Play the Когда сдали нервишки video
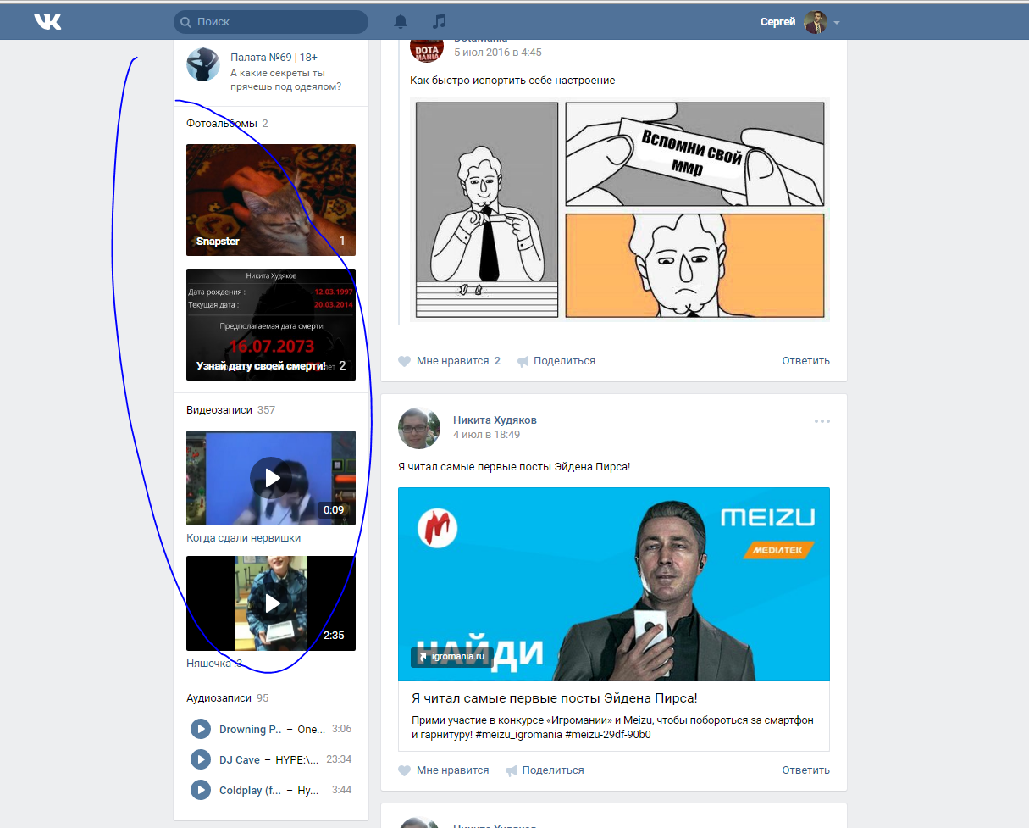 271,478
